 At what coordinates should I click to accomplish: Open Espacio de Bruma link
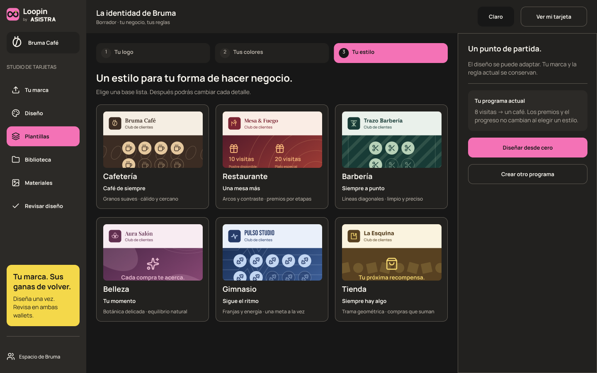point(34,356)
